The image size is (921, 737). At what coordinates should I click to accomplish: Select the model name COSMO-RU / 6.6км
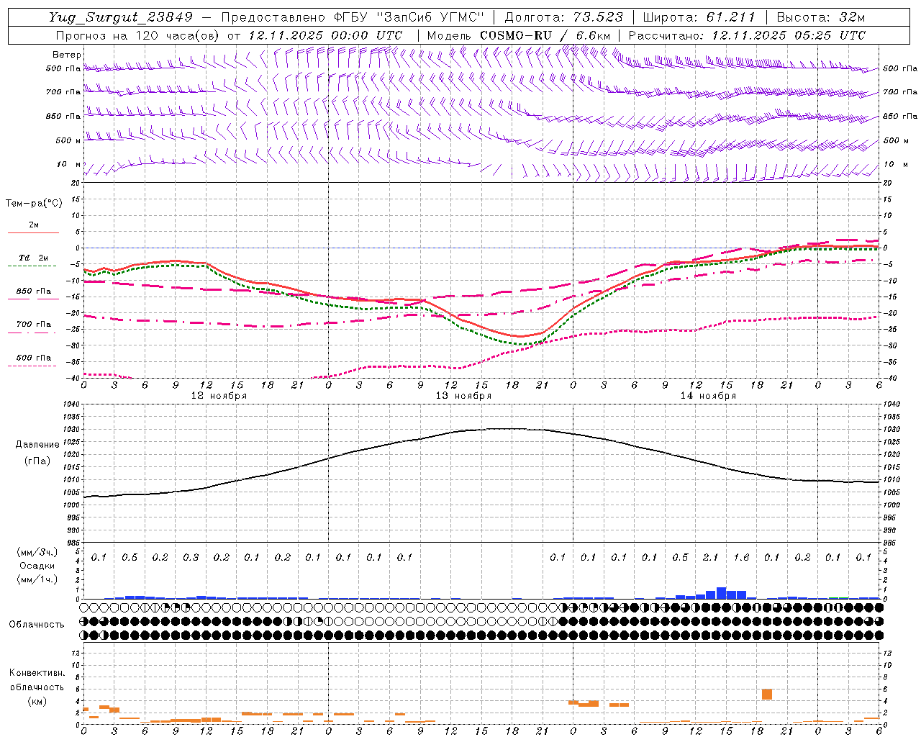click(545, 35)
